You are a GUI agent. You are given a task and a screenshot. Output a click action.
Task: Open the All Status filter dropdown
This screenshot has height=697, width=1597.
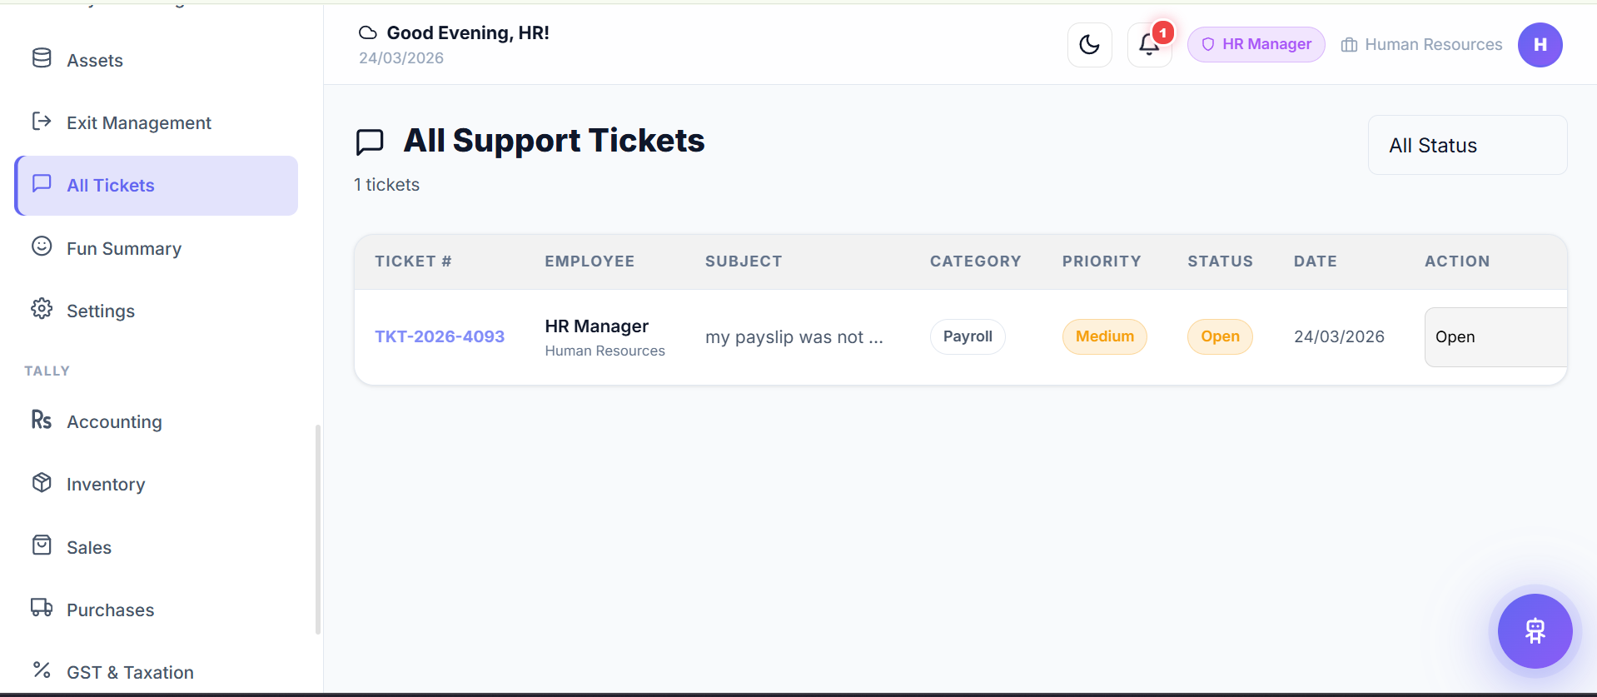coord(1466,145)
